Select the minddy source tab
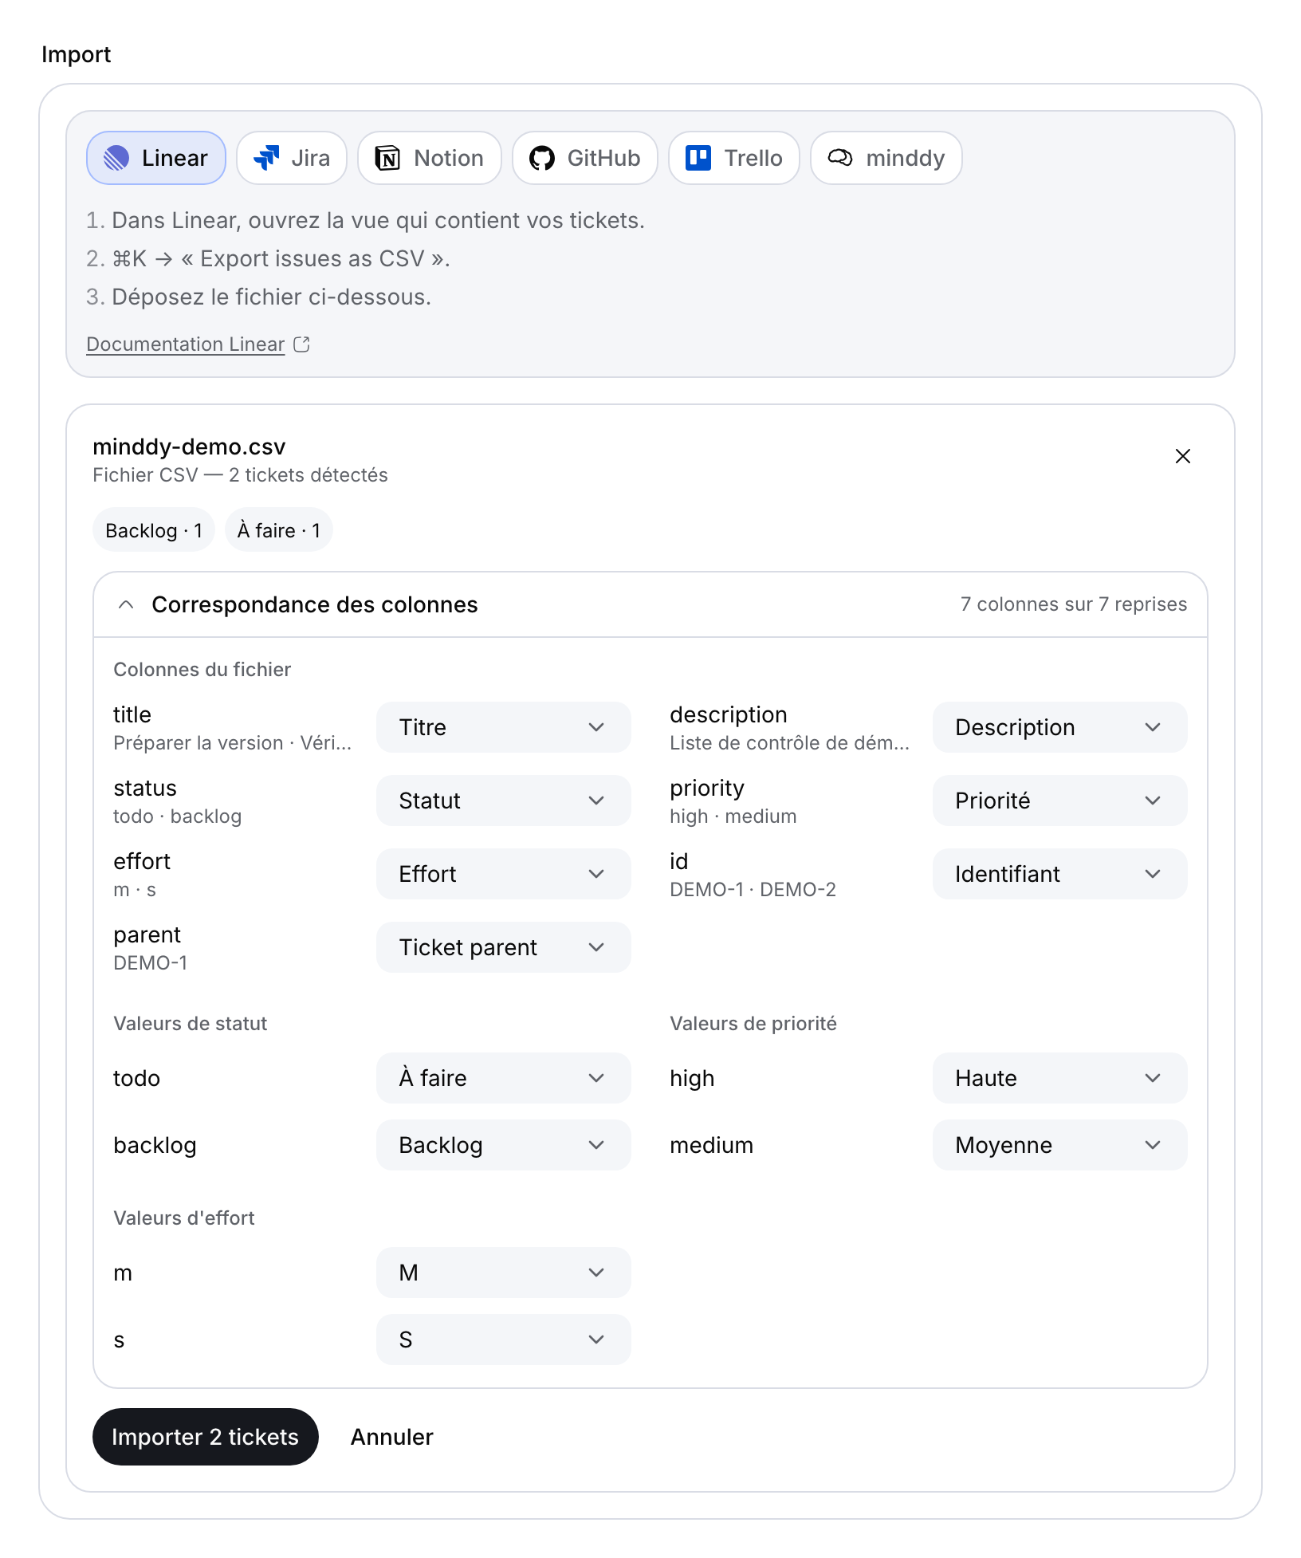The height and width of the screenshot is (1558, 1301). coord(886,158)
